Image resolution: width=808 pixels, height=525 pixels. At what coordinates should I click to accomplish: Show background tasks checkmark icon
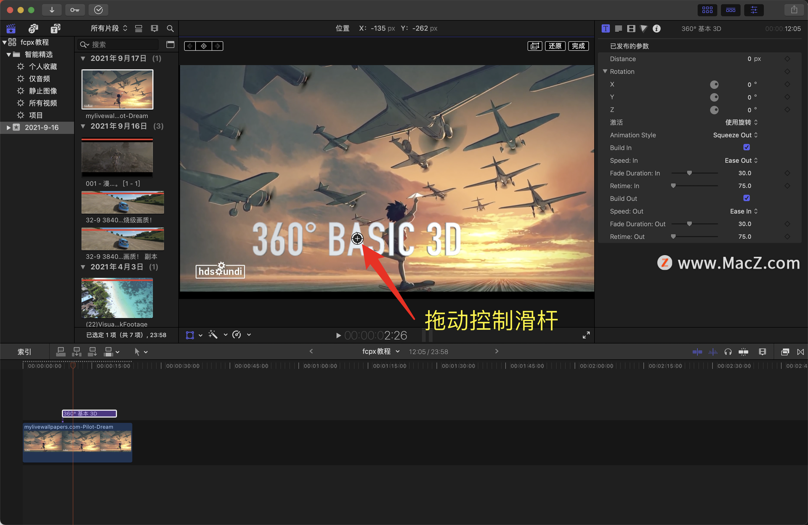98,10
